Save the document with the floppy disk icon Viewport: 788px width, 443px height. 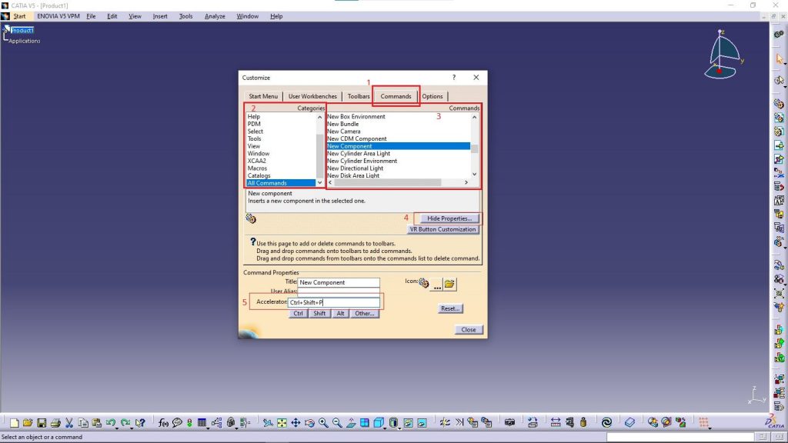point(42,423)
